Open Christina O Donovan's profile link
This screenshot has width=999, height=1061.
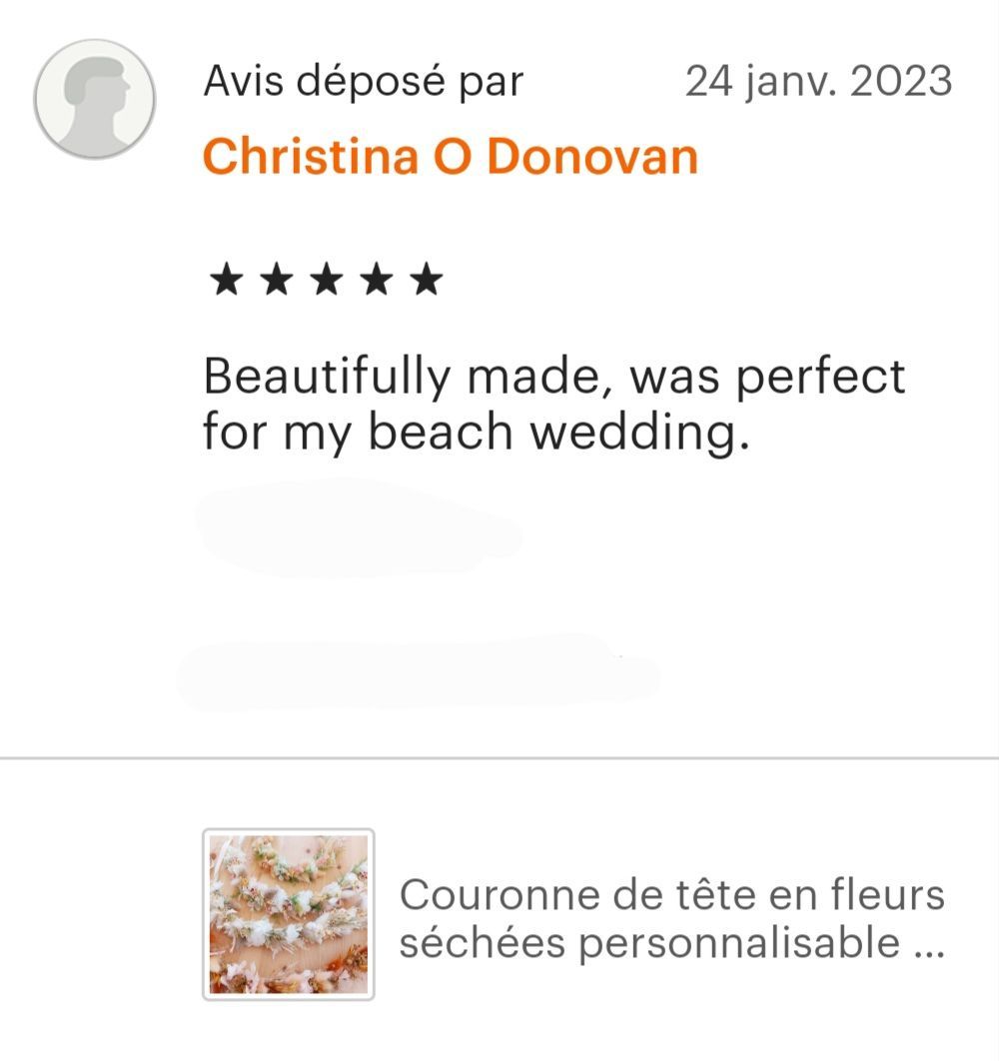(451, 156)
